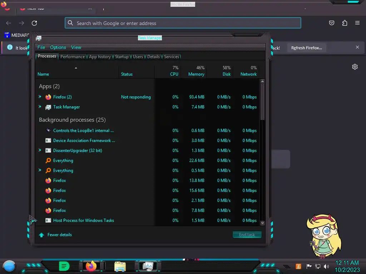Screen dimensions: 366x274
Task: Click the Everything 0.5 MB process icon
Action: [48, 171]
